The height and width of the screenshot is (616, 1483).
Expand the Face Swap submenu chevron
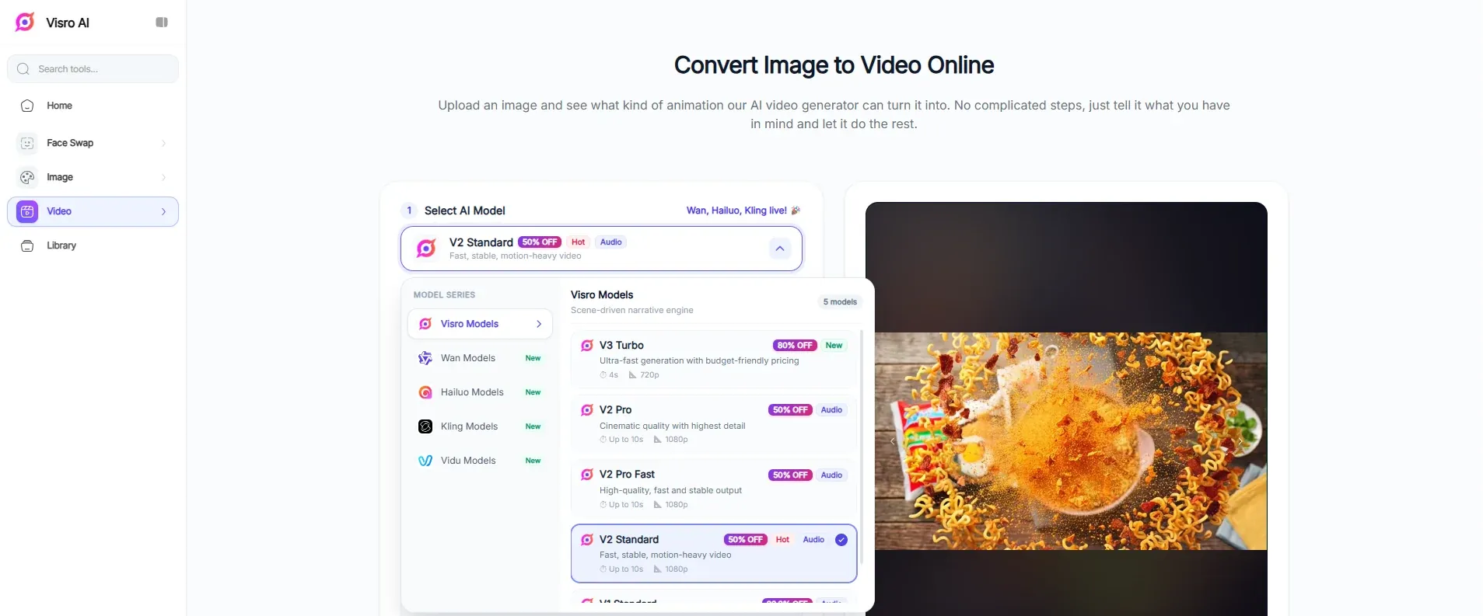(x=163, y=143)
